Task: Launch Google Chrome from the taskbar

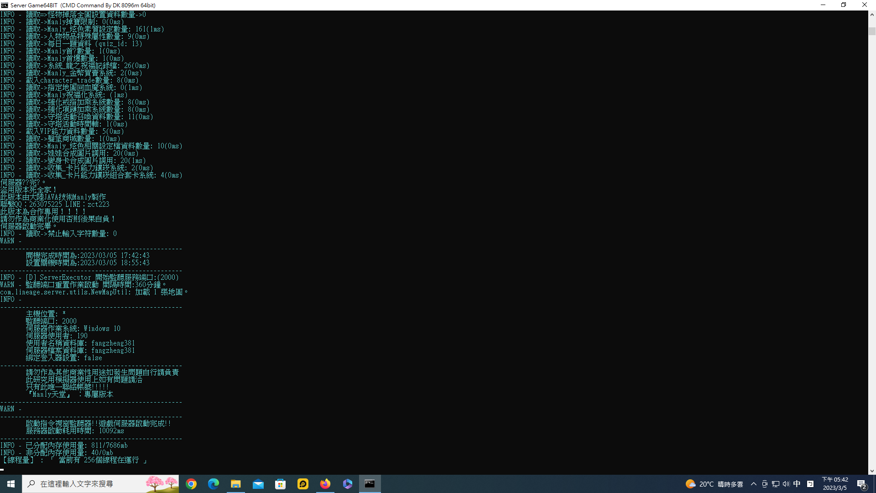Action: coord(191,484)
